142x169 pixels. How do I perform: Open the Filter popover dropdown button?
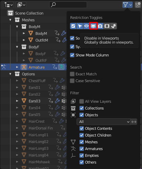[127, 5]
